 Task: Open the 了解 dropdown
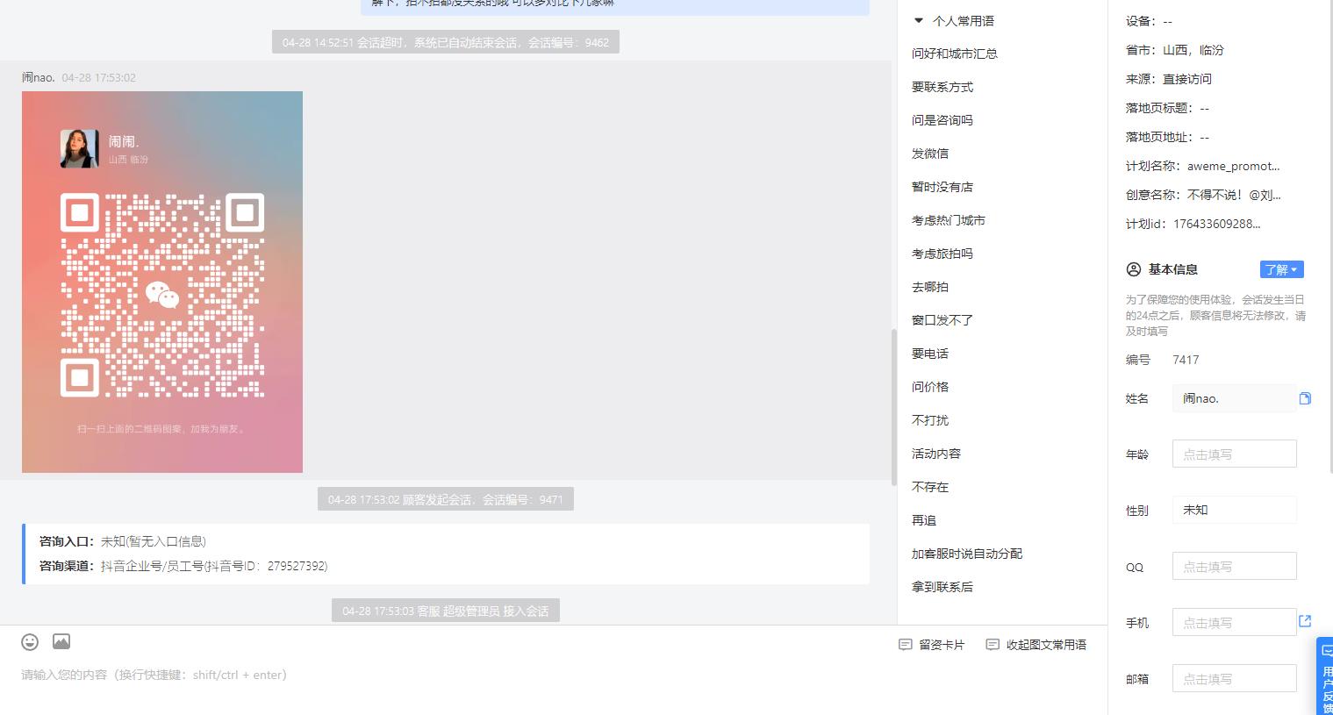1281,269
